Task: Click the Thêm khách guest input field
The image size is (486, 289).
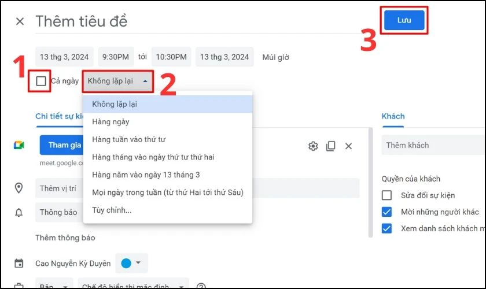Action: coord(433,145)
